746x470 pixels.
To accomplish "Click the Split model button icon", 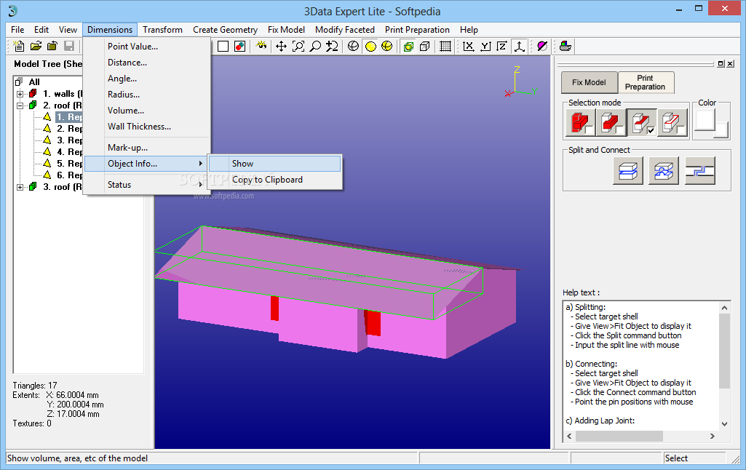I will (628, 170).
